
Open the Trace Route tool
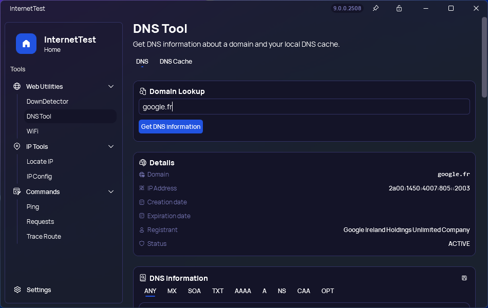click(x=44, y=237)
